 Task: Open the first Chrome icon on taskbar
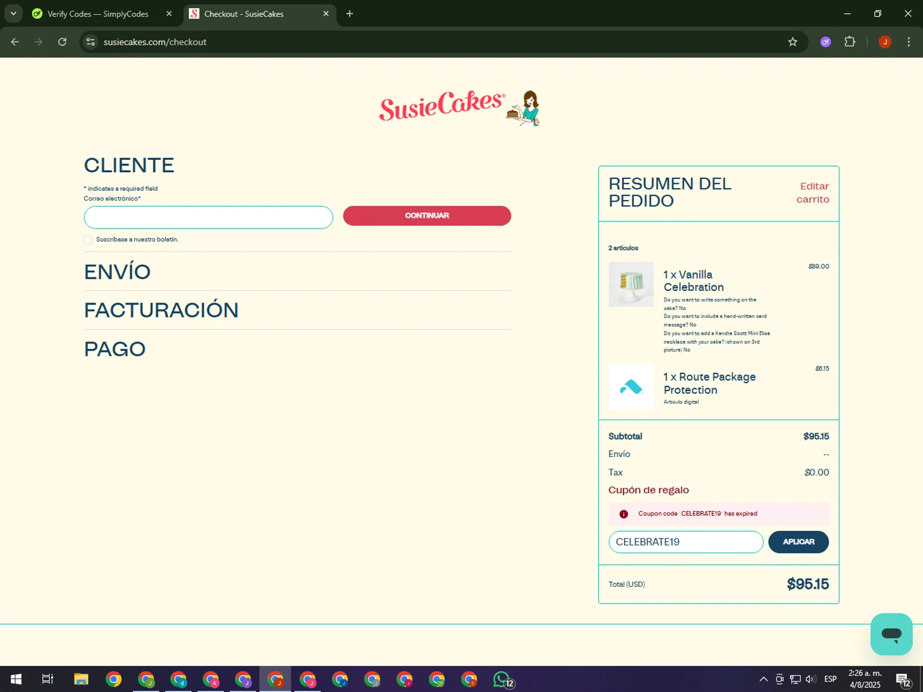click(x=113, y=679)
